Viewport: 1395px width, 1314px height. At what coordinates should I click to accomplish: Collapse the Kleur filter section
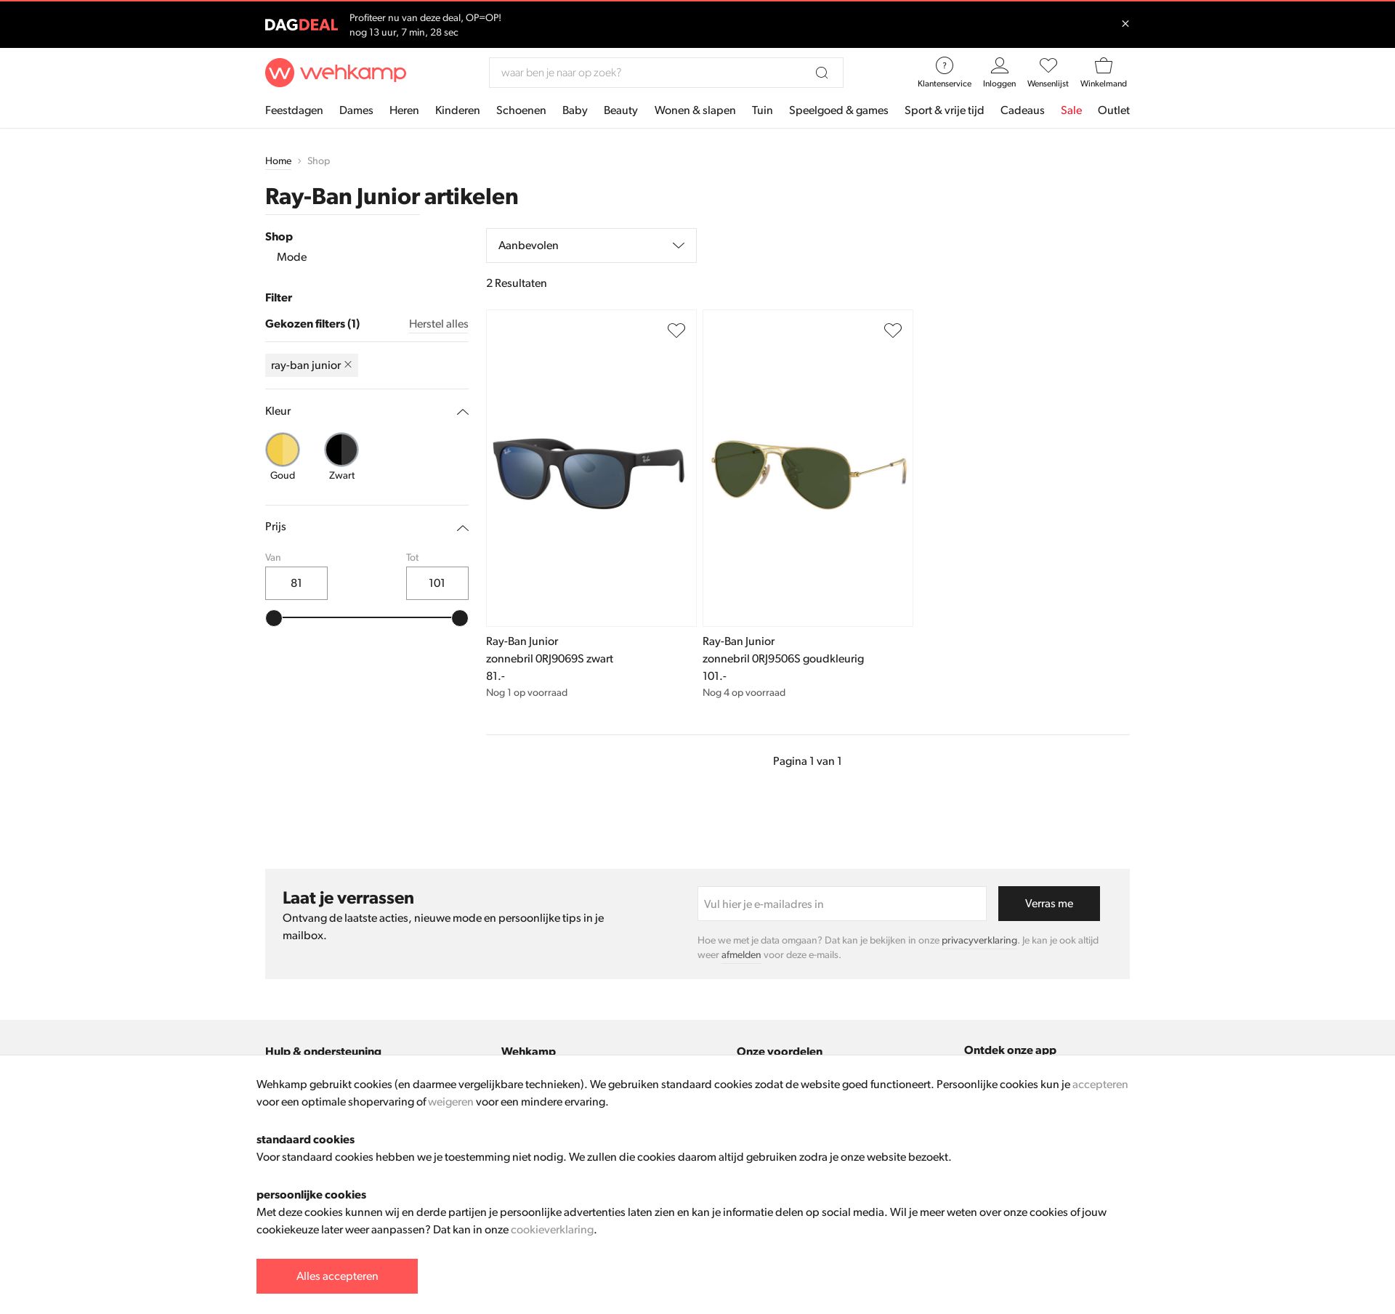(463, 412)
